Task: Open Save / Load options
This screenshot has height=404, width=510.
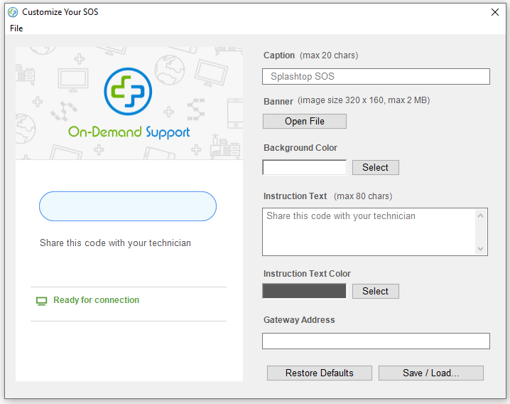Action: (430, 373)
